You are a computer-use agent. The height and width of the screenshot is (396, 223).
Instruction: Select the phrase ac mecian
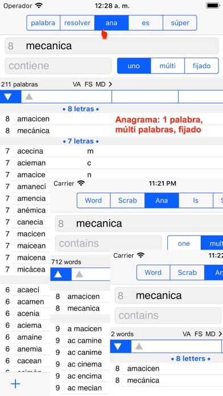point(85,388)
